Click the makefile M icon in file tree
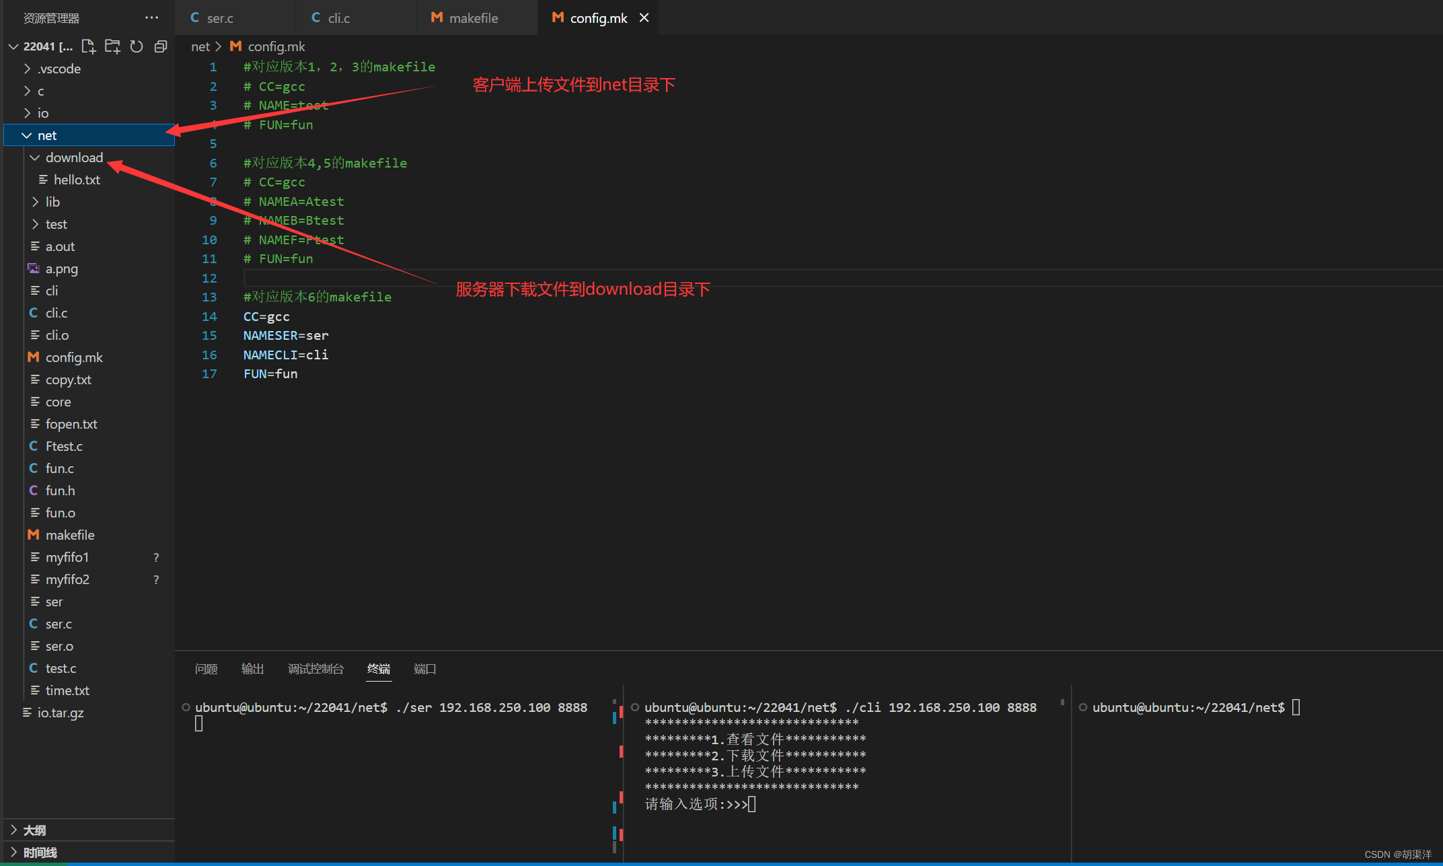Image resolution: width=1443 pixels, height=866 pixels. [34, 535]
